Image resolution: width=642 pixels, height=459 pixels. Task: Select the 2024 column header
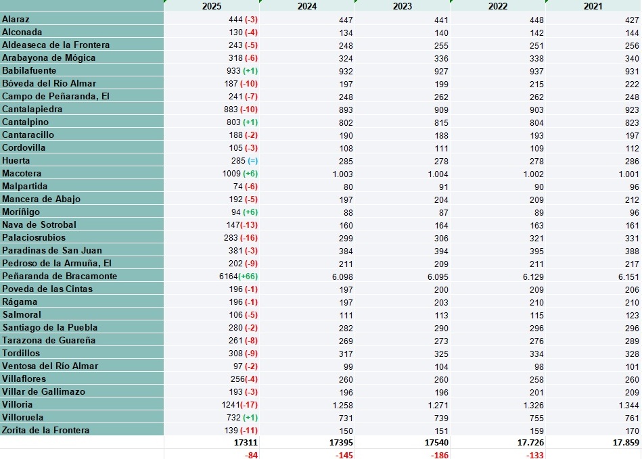pos(308,6)
